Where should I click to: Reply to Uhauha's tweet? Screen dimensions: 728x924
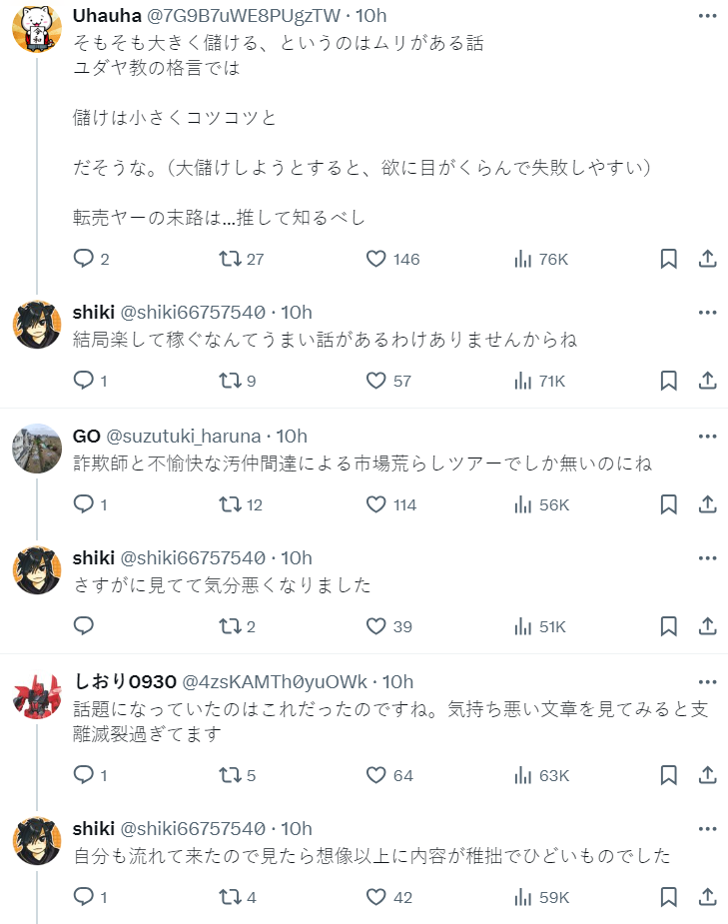coord(85,259)
